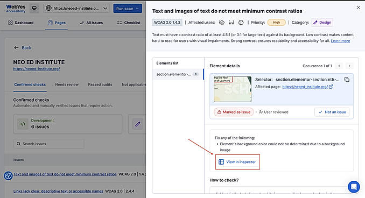This screenshot has height=198, width=365.
Task: Open the neoed-institute.org link under NEO ED INSTITUTE
Action: 36,69
